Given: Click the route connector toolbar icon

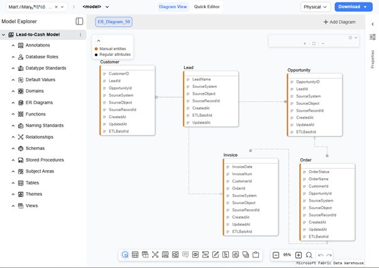Looking at the screenshot, I should tap(206, 255).
